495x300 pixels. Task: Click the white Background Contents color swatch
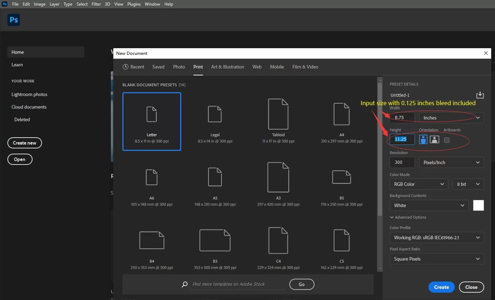point(478,205)
